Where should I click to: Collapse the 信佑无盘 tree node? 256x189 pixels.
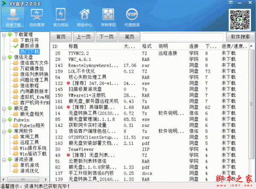[x=4, y=57]
